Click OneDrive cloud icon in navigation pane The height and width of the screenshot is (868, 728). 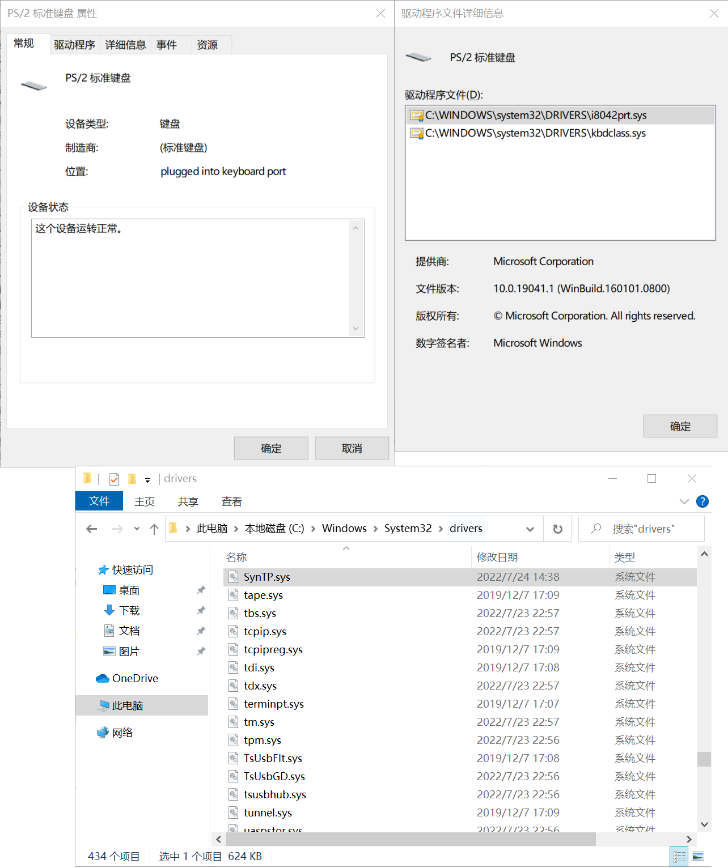coord(103,678)
